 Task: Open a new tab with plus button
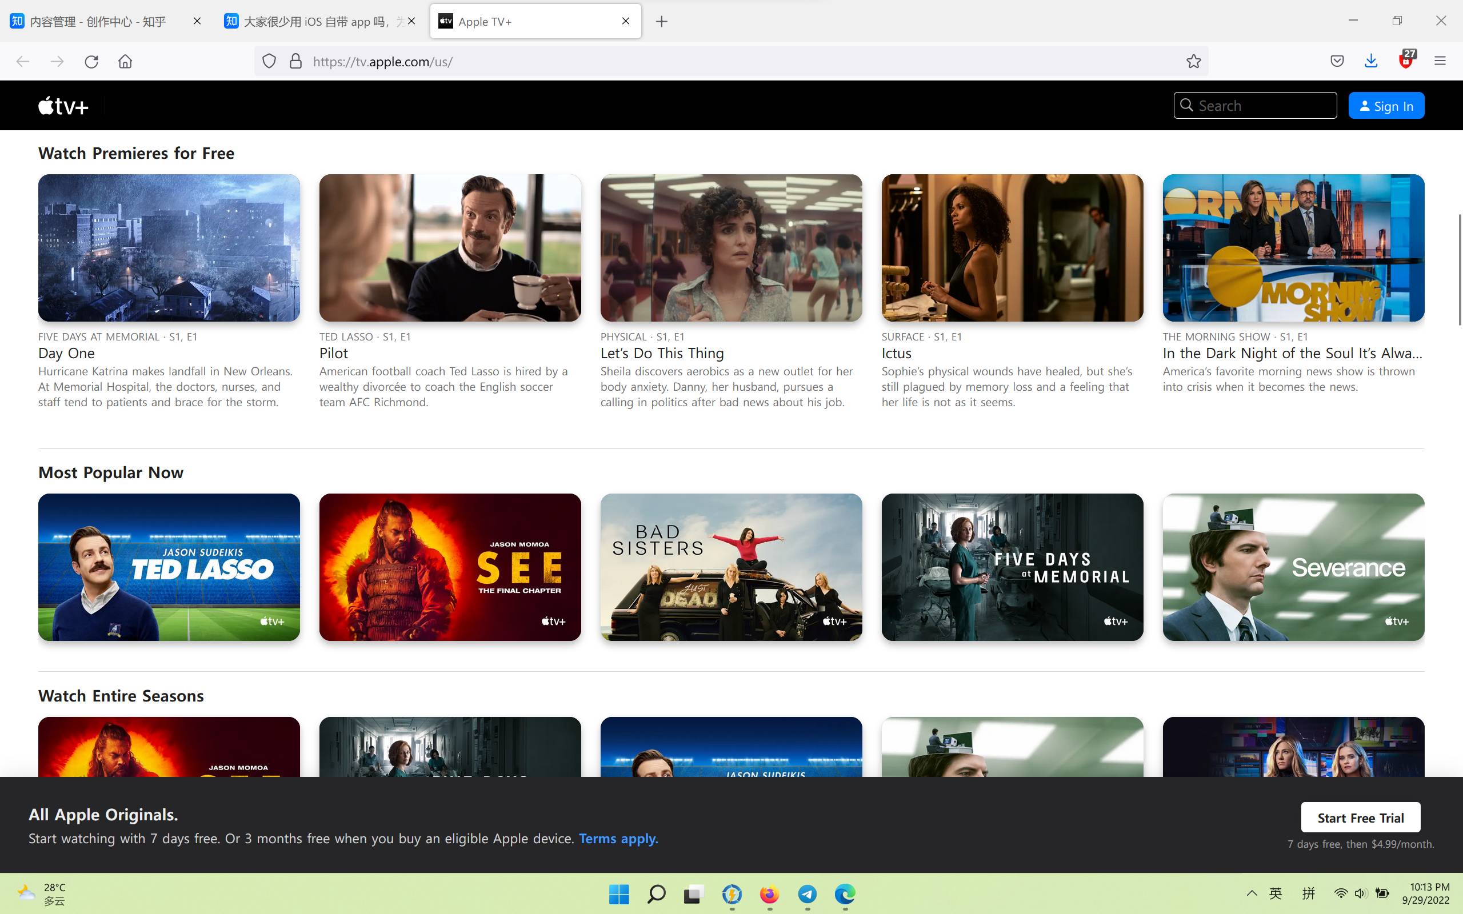(x=662, y=22)
